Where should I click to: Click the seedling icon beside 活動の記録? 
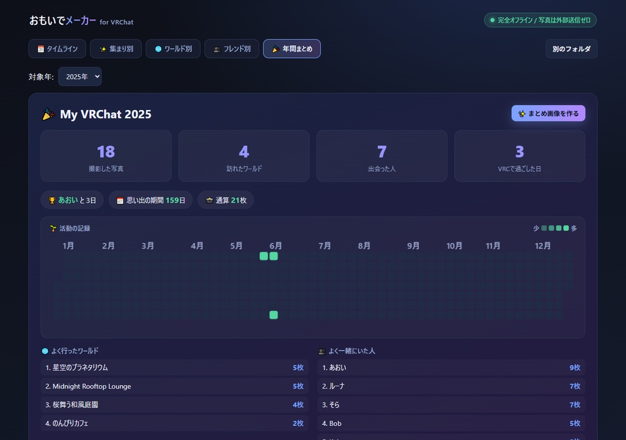pos(53,229)
